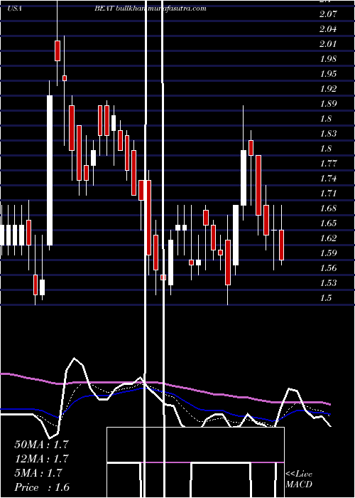Select the 1.53 price axis label
The image size is (355, 498).
[328, 283]
